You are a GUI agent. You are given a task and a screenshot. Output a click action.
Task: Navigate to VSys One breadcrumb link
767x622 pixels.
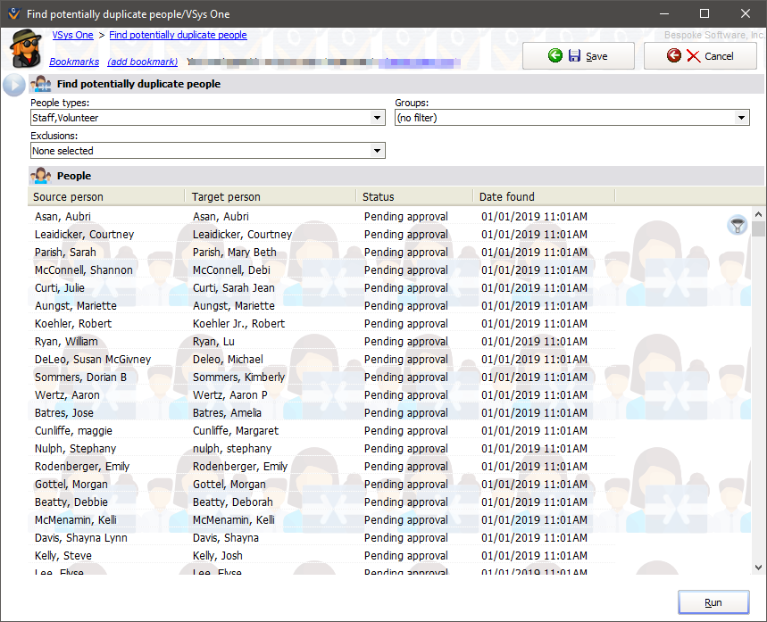(72, 35)
